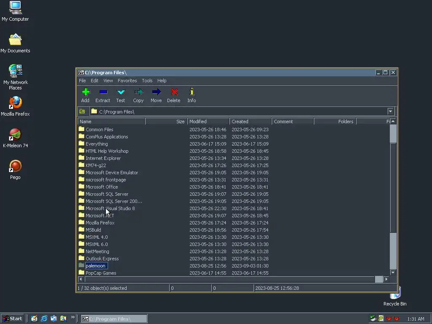Sort by Created column header

[x=251, y=121]
